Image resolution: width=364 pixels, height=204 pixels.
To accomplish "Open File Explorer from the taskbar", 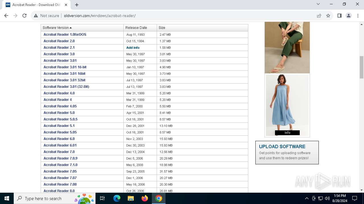I will [x=131, y=198].
